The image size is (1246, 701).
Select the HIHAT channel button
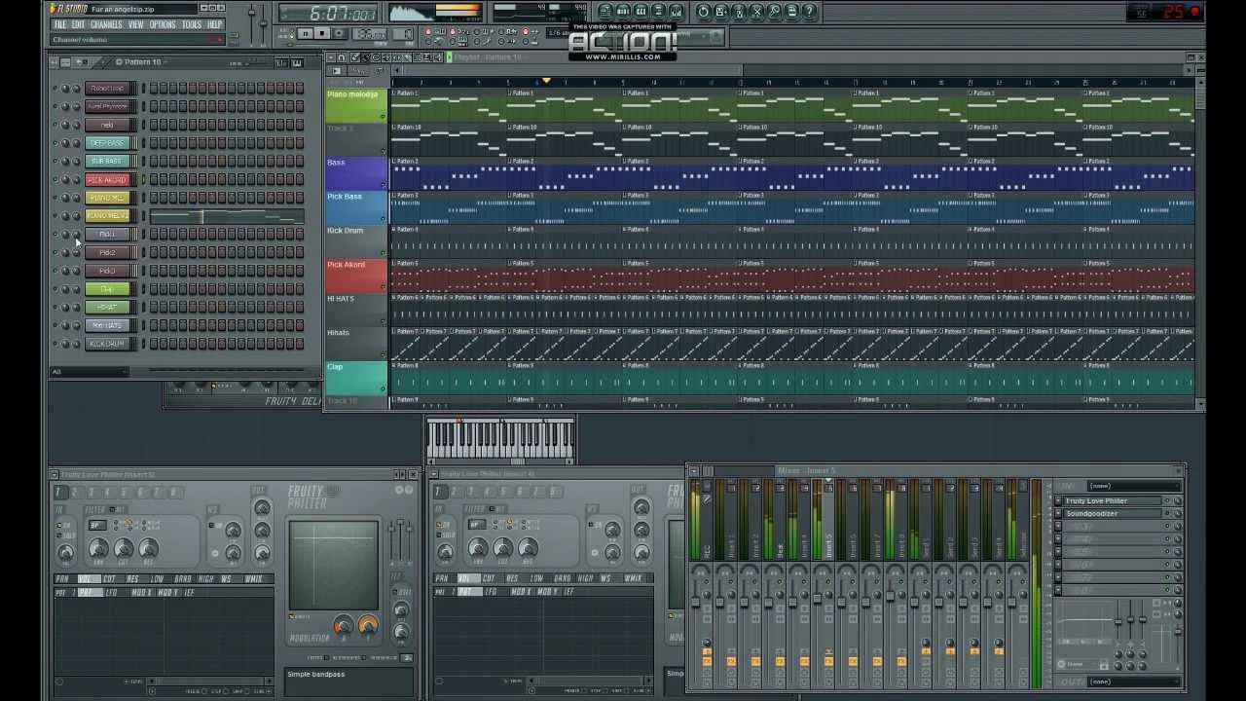pyautogui.click(x=107, y=307)
